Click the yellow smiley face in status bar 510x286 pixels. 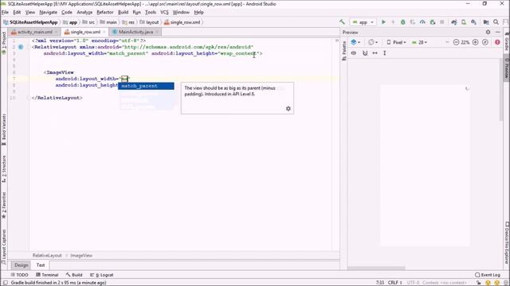click(488, 283)
